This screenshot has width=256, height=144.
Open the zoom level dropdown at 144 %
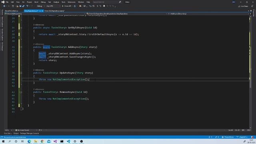[x=8, y=130]
